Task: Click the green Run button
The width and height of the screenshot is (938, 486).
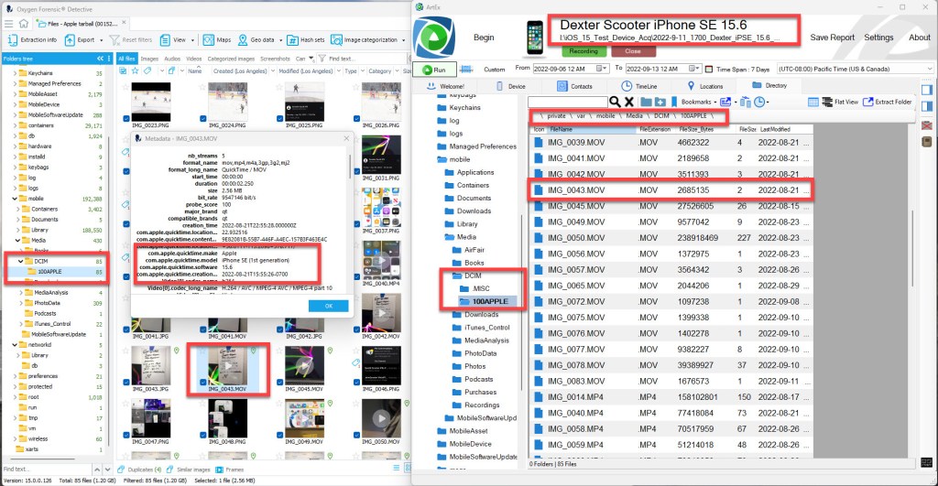Action: click(435, 70)
